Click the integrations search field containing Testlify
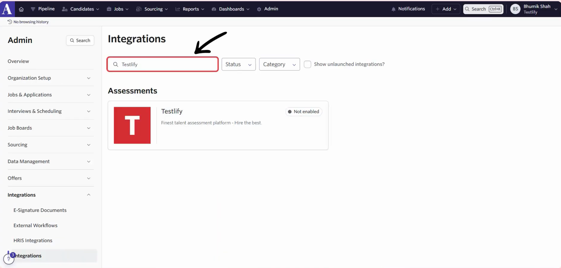The height and width of the screenshot is (268, 561). click(163, 64)
